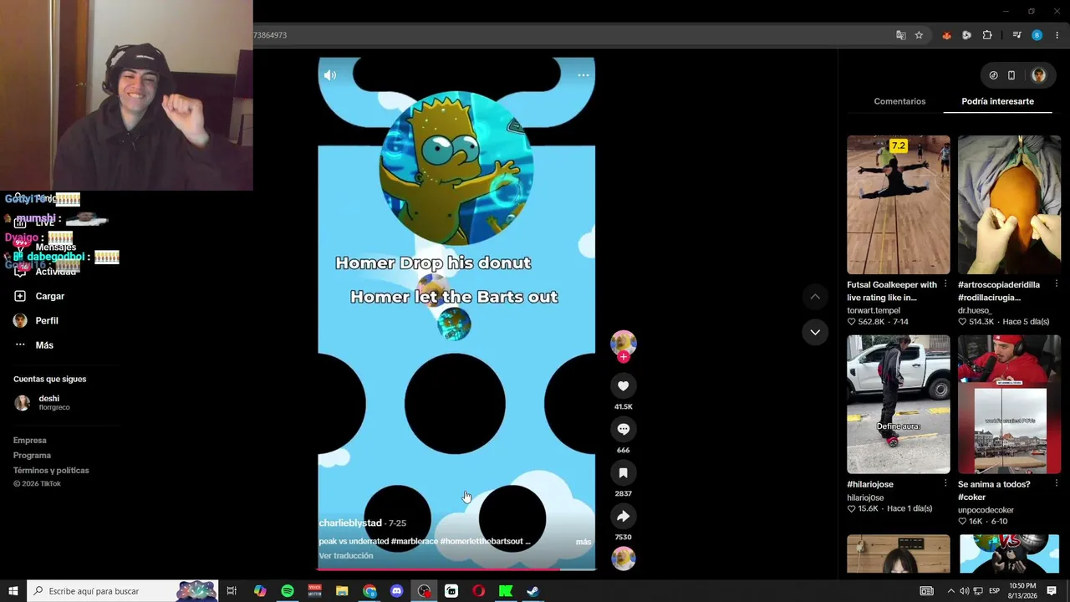Open the Windows notification center
Image resolution: width=1070 pixels, height=602 pixels.
[1052, 591]
